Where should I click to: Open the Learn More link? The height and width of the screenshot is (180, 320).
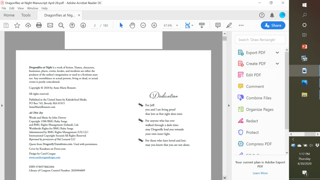[260, 173]
